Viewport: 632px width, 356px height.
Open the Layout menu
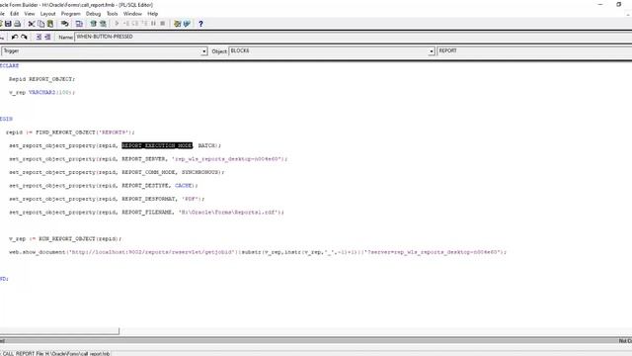point(47,14)
